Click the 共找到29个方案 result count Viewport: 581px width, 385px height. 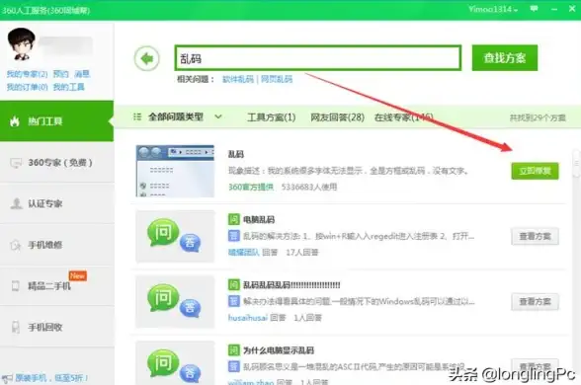click(x=538, y=117)
